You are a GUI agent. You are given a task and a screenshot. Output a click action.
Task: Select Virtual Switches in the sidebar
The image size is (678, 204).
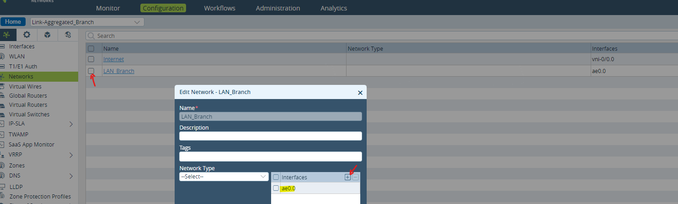(29, 115)
